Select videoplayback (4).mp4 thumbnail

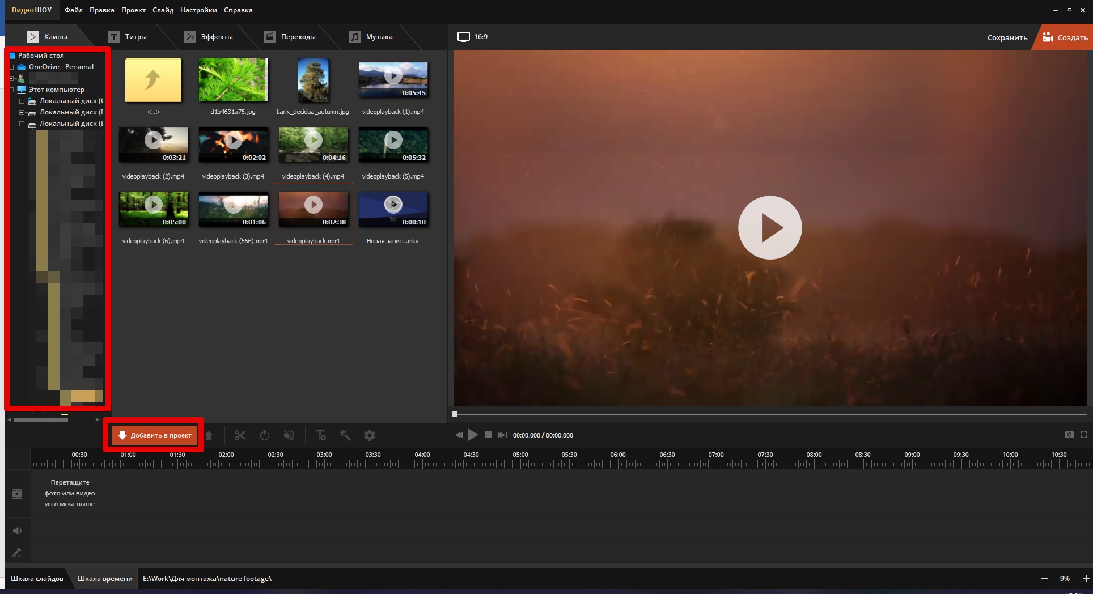(x=313, y=145)
